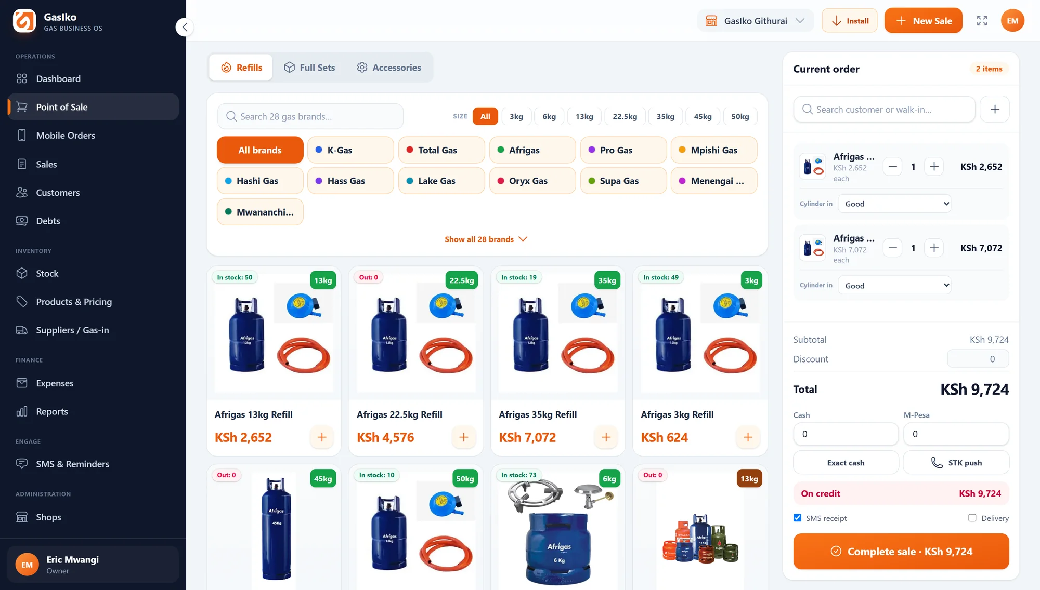Click the Products & Pricing tag icon
The width and height of the screenshot is (1040, 590).
tap(22, 302)
